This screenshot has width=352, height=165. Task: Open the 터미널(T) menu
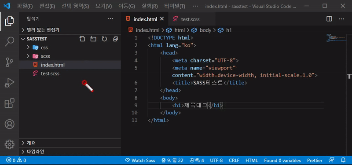point(175,6)
